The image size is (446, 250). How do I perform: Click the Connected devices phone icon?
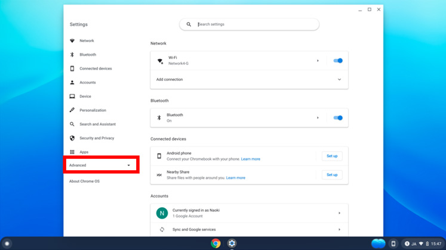(72, 68)
